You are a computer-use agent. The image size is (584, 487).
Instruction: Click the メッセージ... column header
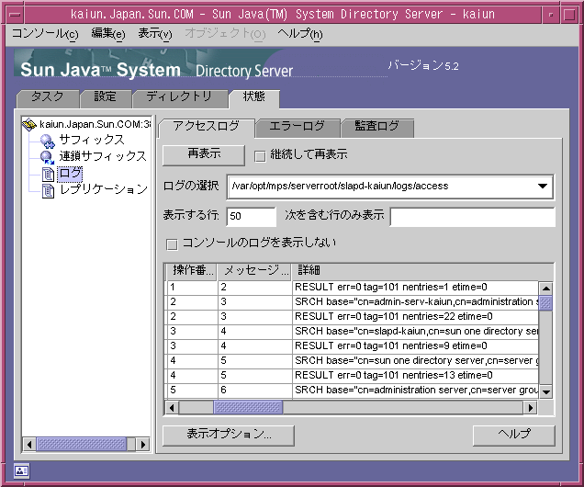255,271
